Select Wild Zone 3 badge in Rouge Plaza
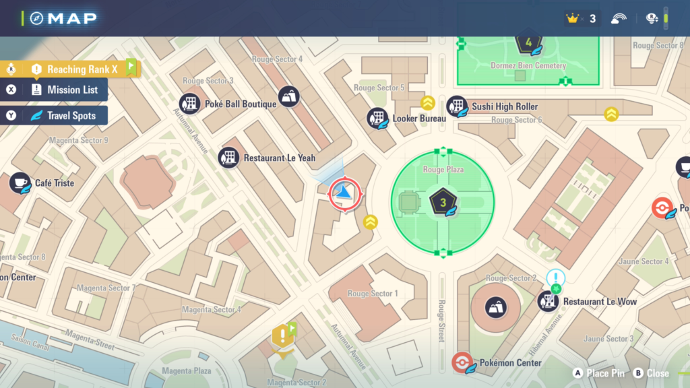 tap(443, 201)
